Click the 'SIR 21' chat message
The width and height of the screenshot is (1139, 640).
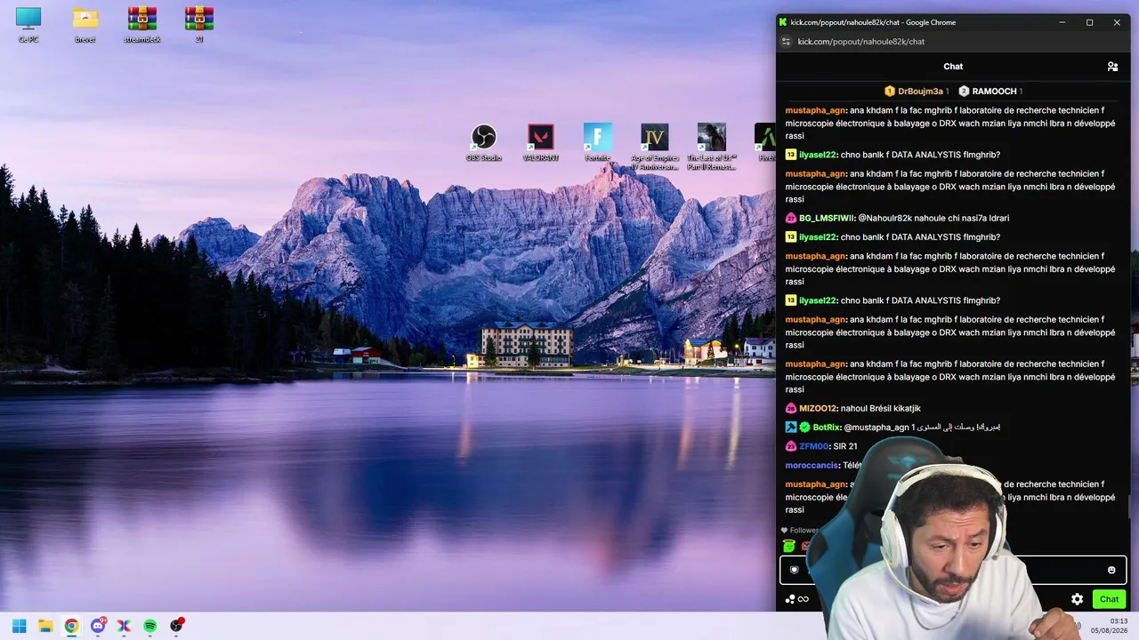click(x=845, y=446)
